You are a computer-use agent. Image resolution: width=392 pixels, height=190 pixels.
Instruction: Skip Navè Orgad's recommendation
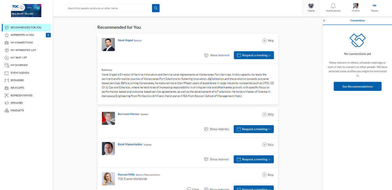pyautogui.click(x=268, y=41)
